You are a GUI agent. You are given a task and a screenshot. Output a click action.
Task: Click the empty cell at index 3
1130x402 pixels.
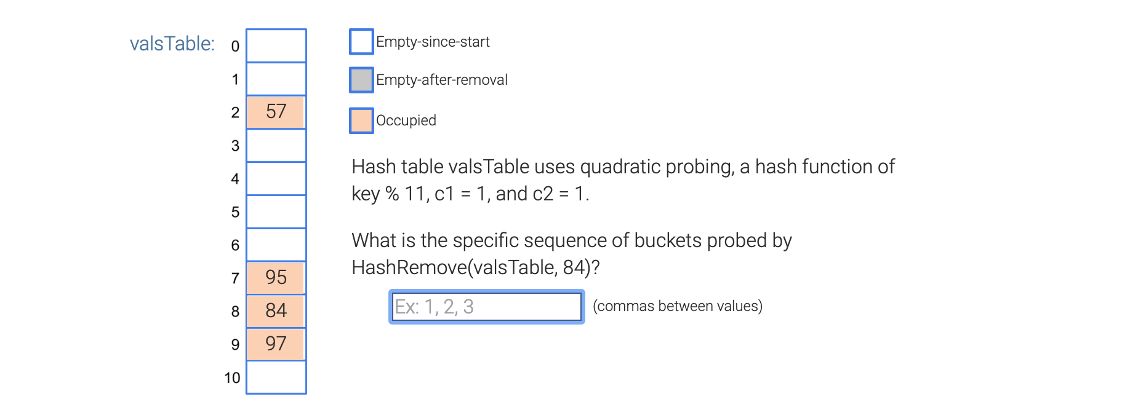point(275,144)
